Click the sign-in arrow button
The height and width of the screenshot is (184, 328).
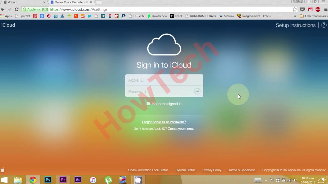click(x=197, y=91)
